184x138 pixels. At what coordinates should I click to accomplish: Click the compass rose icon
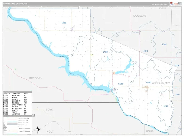point(37,130)
